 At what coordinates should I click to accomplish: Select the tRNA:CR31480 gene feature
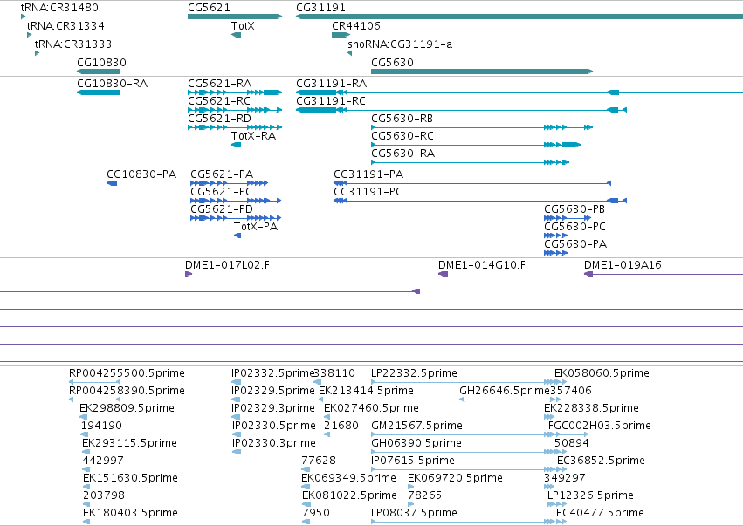point(23,17)
